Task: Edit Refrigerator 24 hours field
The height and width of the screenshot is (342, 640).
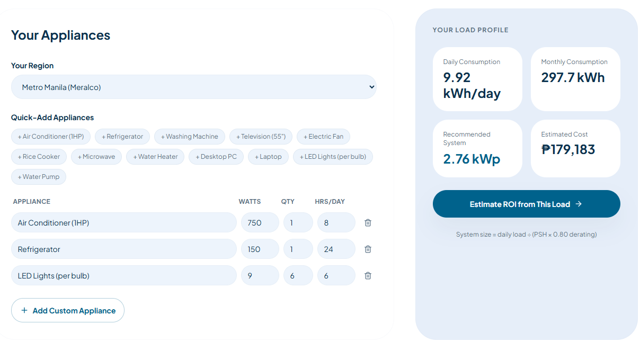Action: (336, 249)
